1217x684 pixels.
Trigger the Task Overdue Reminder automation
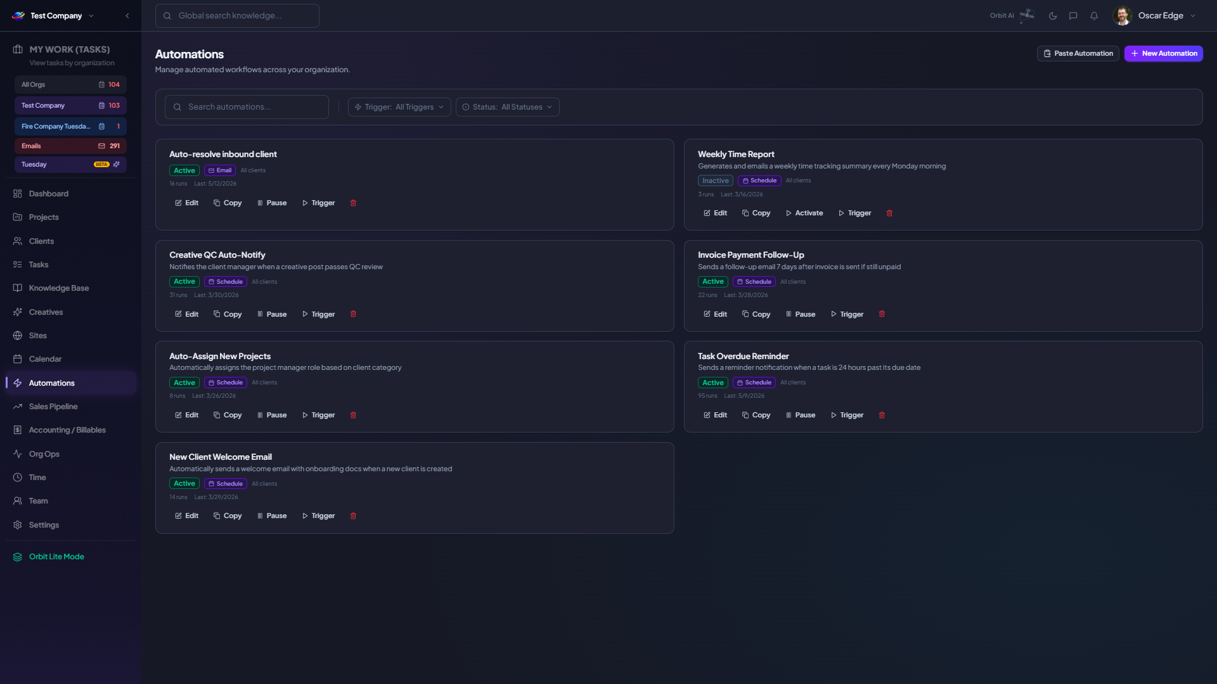(x=847, y=415)
